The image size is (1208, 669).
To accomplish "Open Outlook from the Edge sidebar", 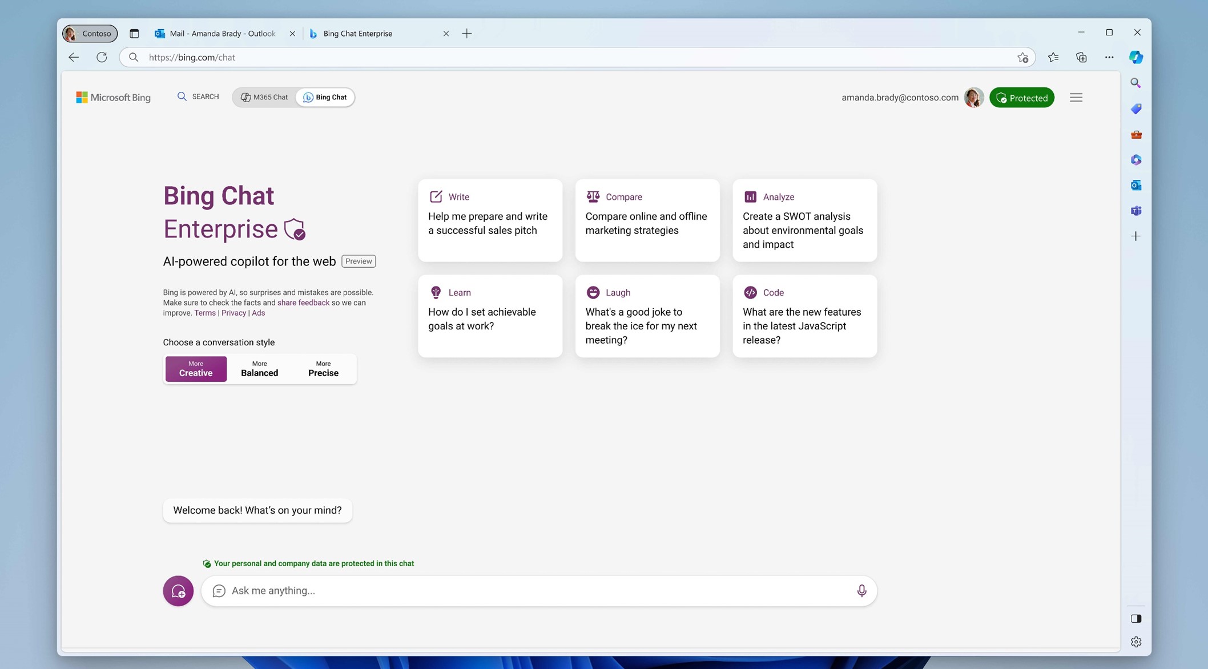I will pos(1135,185).
